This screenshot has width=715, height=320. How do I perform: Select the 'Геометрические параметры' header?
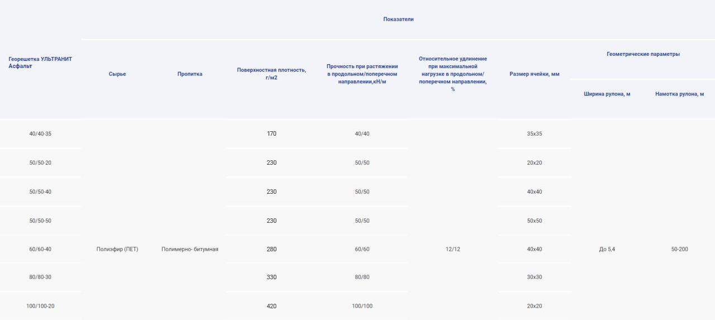point(643,54)
